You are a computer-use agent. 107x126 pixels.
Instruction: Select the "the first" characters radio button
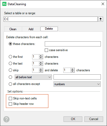pos(10,57)
